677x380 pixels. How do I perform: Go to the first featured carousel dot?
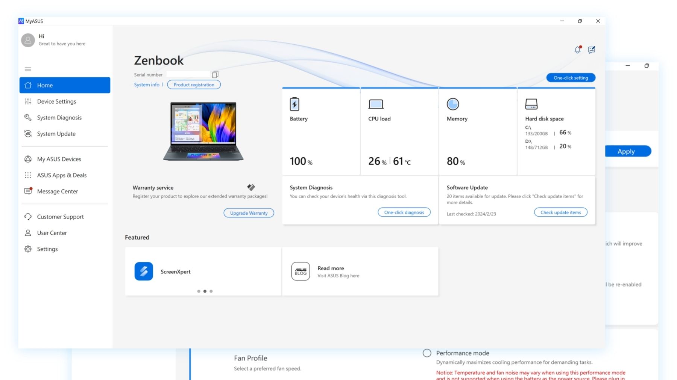pos(199,291)
